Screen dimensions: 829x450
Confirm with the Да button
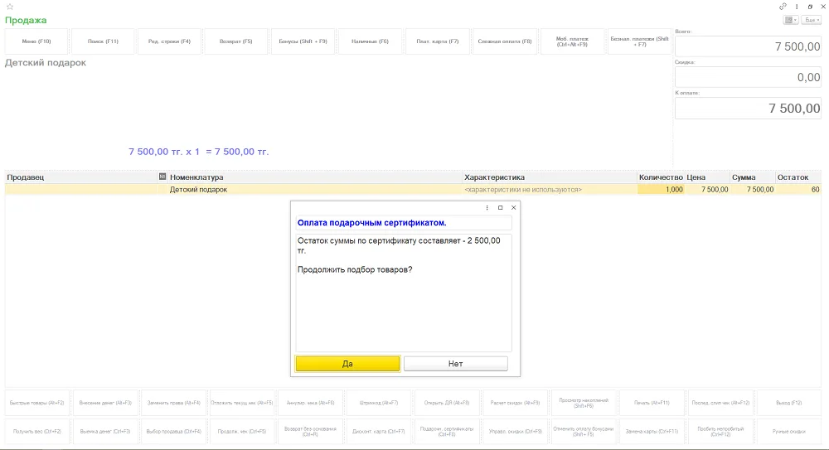347,364
